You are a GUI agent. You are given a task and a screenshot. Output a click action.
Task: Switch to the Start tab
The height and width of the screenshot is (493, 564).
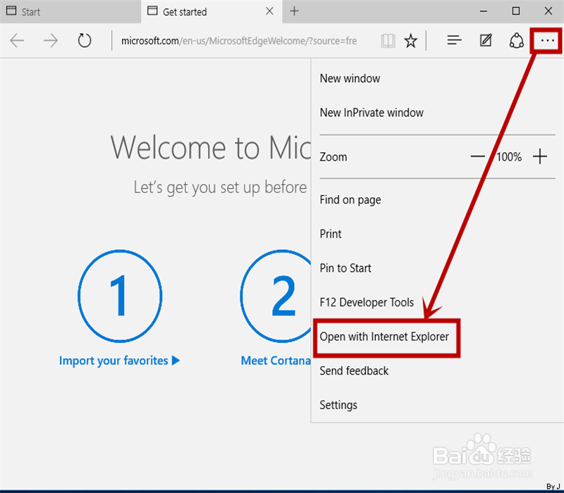pyautogui.click(x=70, y=11)
